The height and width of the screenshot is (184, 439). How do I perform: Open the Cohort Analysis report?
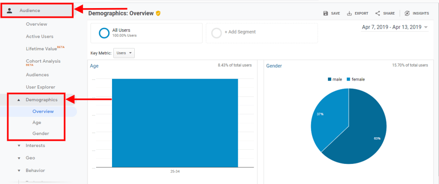43,61
